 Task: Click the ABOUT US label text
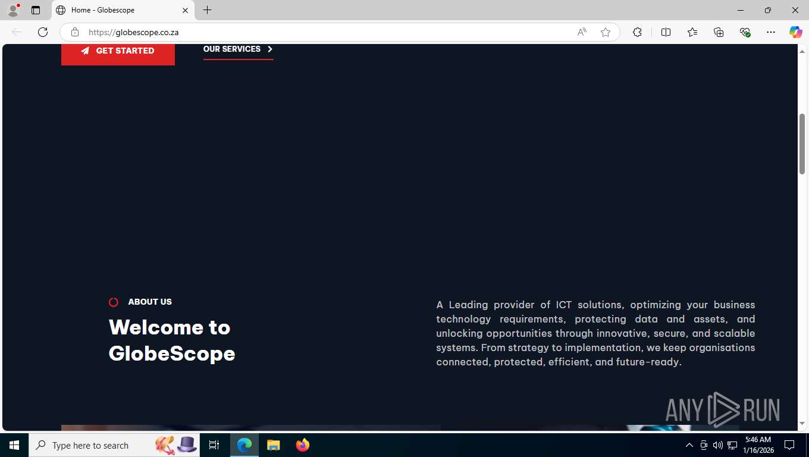[x=150, y=302]
